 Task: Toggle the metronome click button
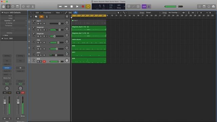coord(149,6)
